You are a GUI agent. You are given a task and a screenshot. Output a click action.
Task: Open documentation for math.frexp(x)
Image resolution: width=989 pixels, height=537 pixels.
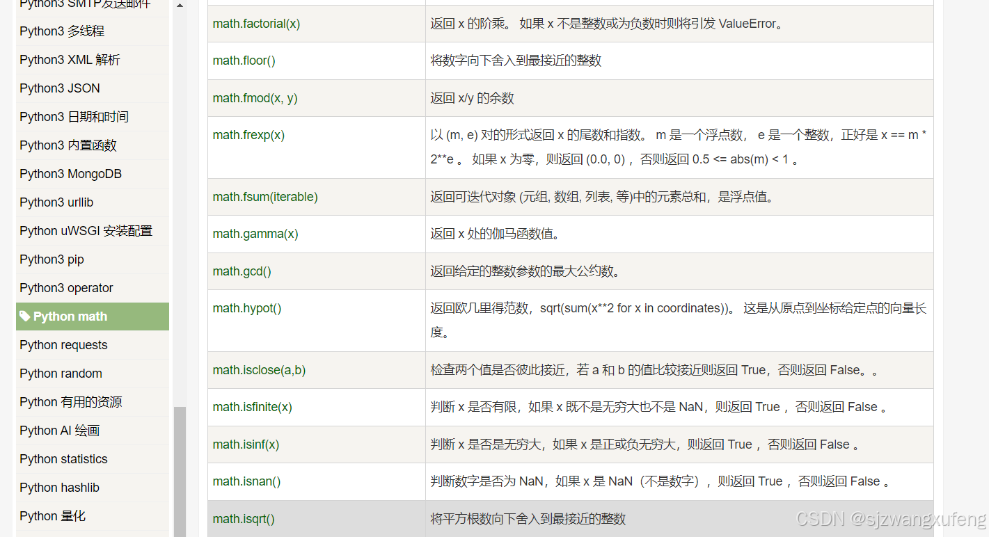click(x=250, y=134)
